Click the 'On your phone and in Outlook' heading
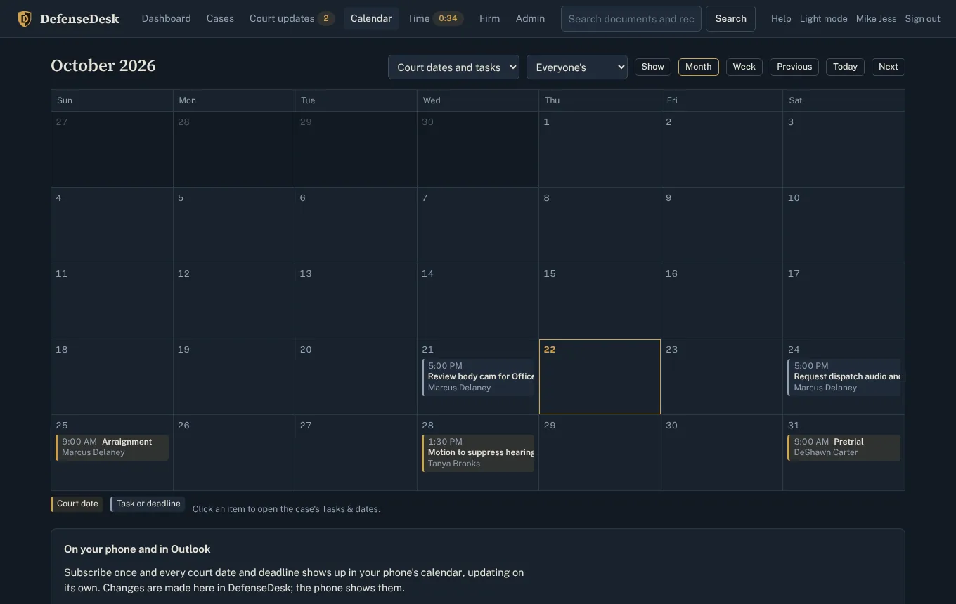 pyautogui.click(x=137, y=549)
